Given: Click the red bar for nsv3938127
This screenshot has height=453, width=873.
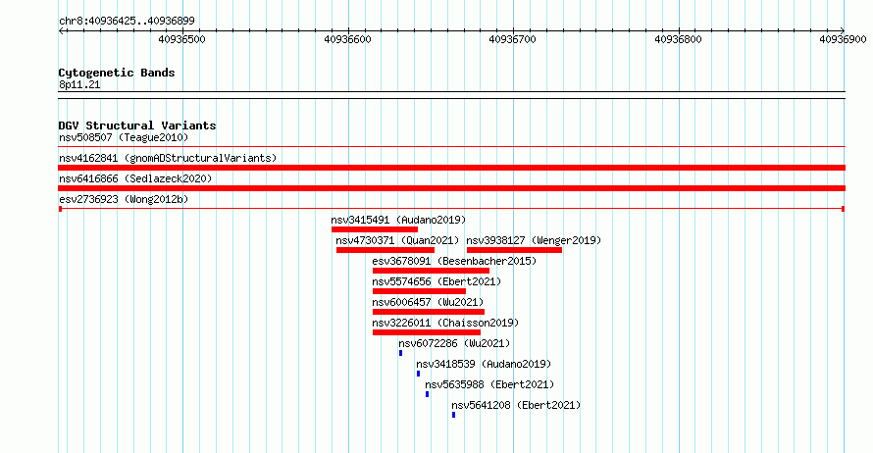Looking at the screenshot, I should (514, 250).
